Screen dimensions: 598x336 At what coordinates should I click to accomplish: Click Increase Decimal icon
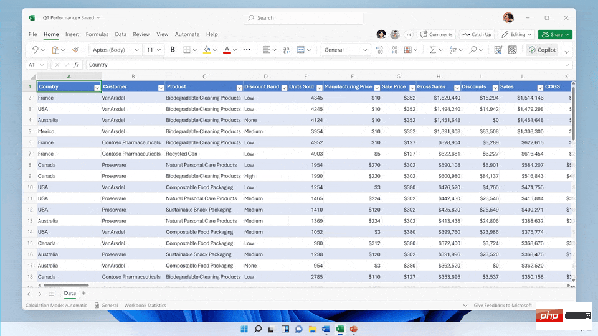(x=379, y=50)
